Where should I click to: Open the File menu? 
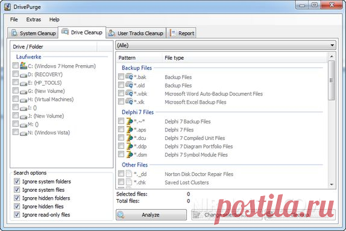pyautogui.click(x=14, y=19)
